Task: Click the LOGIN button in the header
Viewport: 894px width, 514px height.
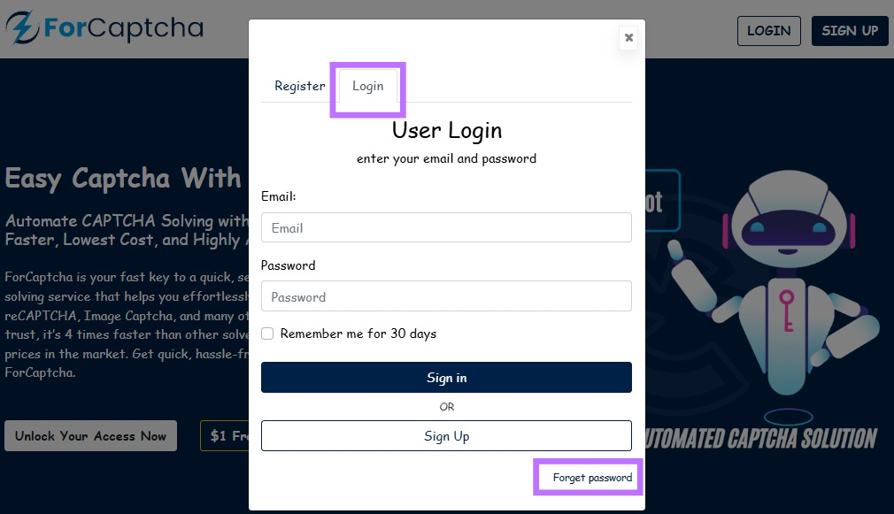Action: pyautogui.click(x=768, y=31)
